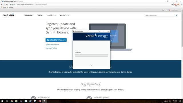Click the browser back arrow
Image resolution: width=183 pixels, height=103 pixels.
2,5
